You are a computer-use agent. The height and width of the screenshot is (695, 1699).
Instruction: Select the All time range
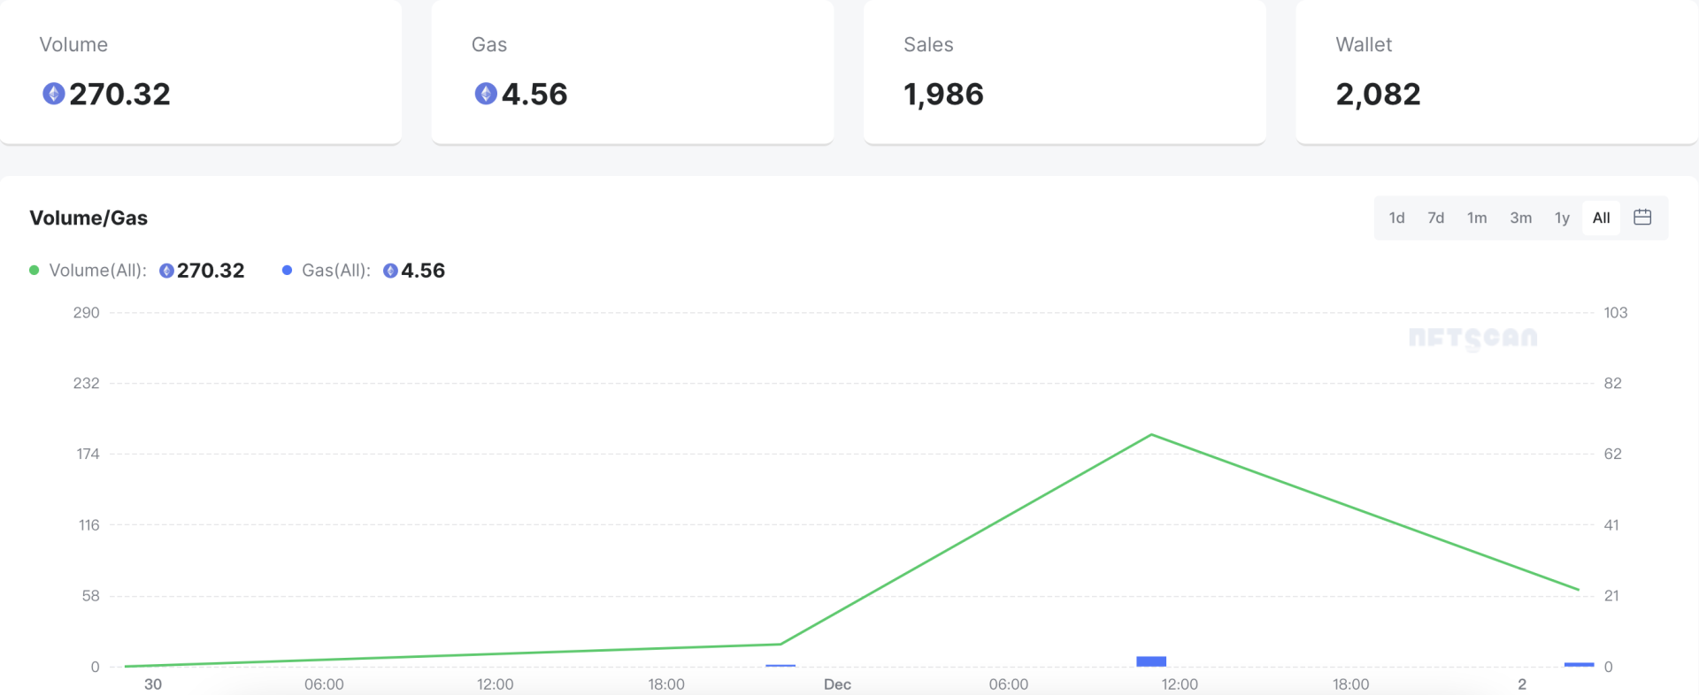(x=1601, y=218)
